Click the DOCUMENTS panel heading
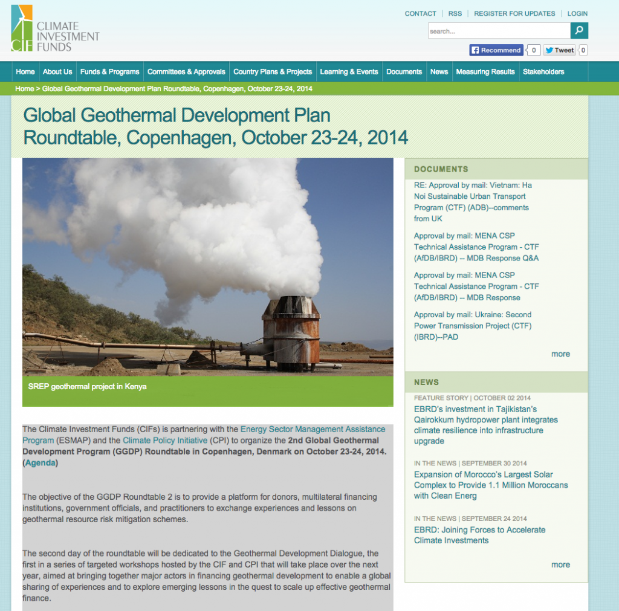619x611 pixels. [x=441, y=169]
